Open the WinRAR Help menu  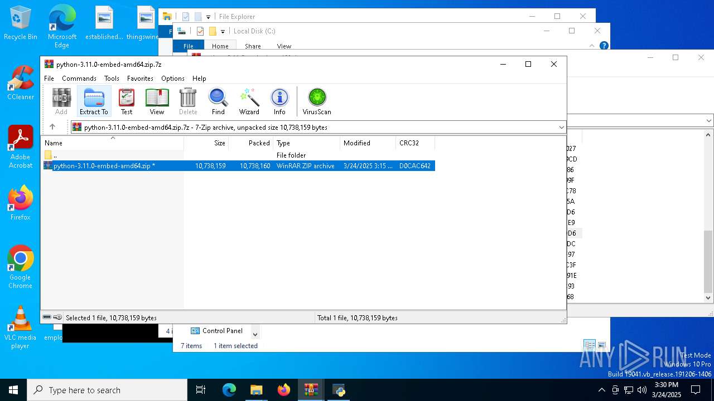[x=199, y=79]
